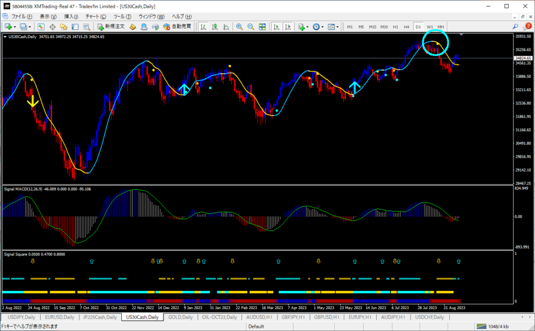This screenshot has height=331, width=535.
Task: Select the M5 timeframe
Action: [361, 27]
